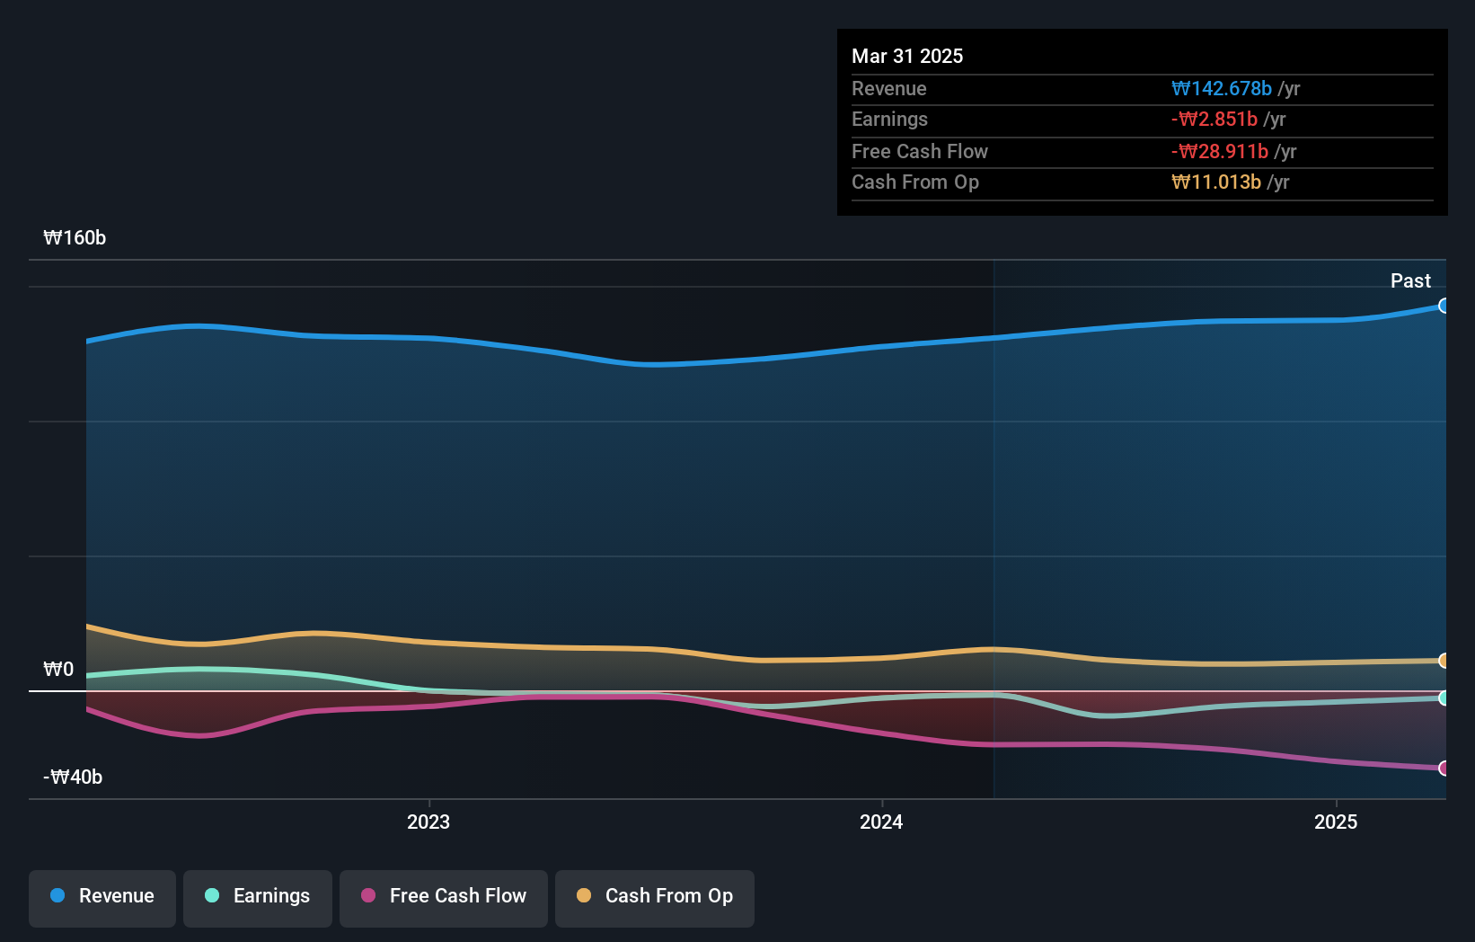1475x942 pixels.
Task: Click the 2023 x-axis label
Action: [428, 822]
